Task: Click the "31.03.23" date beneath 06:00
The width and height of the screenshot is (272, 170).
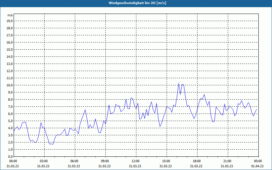Action: pos(74,166)
